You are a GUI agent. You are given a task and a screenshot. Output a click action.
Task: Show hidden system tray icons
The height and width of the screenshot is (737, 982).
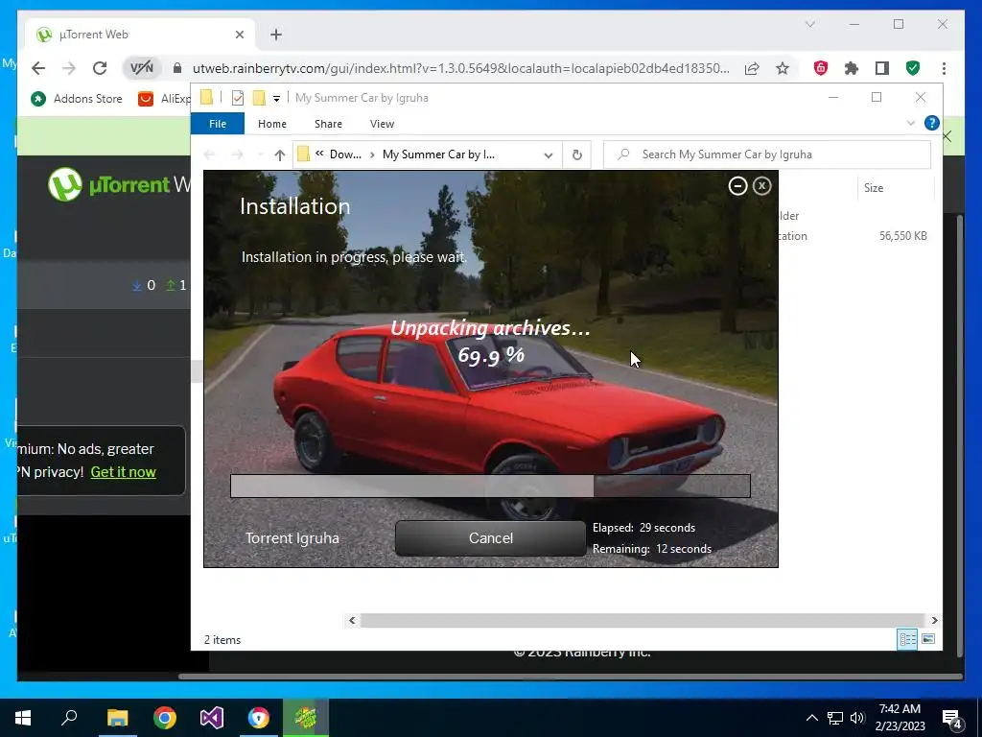(x=811, y=718)
